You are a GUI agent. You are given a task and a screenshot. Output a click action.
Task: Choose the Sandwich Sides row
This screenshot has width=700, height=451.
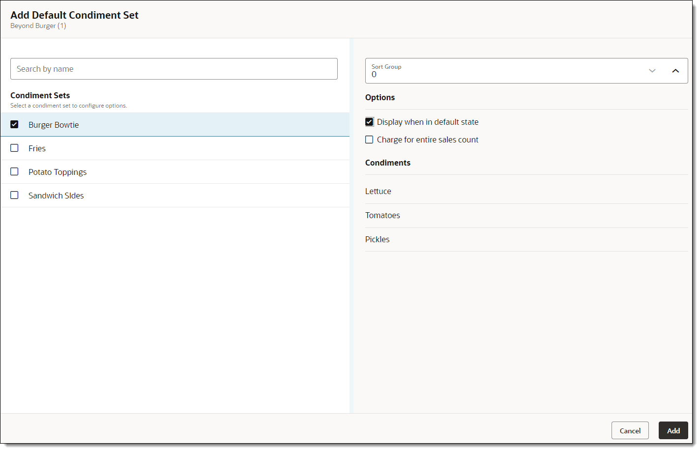(187, 196)
